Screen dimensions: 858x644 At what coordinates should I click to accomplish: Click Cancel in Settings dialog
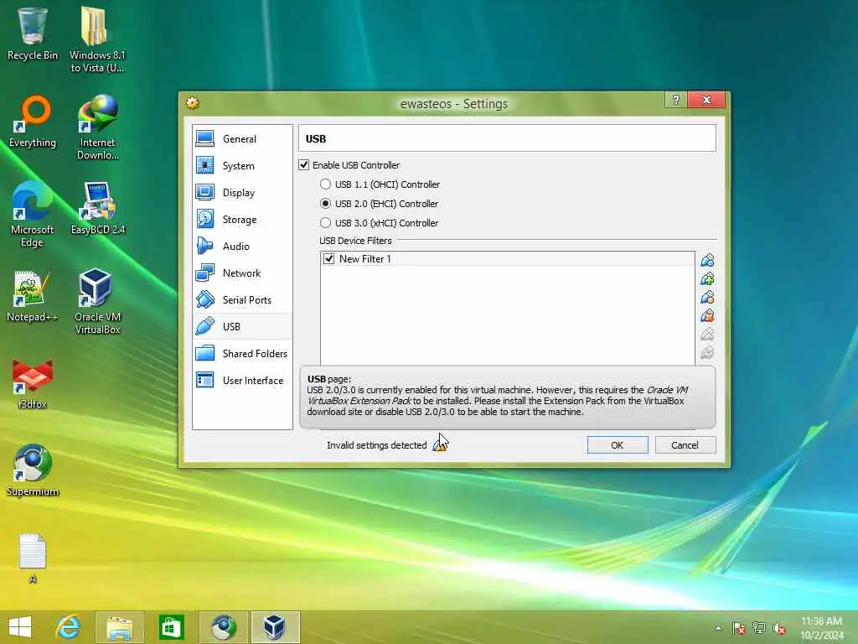(x=685, y=445)
